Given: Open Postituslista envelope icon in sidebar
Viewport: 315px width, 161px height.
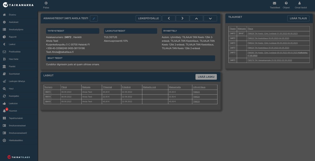Looking at the screenshot, I should coord(4,52).
